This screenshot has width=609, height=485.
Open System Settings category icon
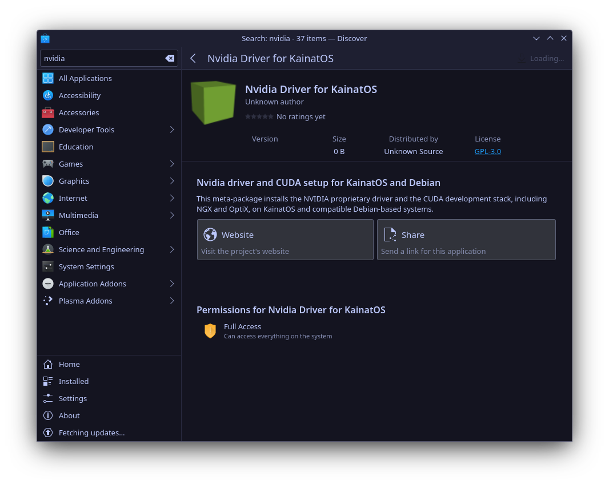tap(48, 266)
